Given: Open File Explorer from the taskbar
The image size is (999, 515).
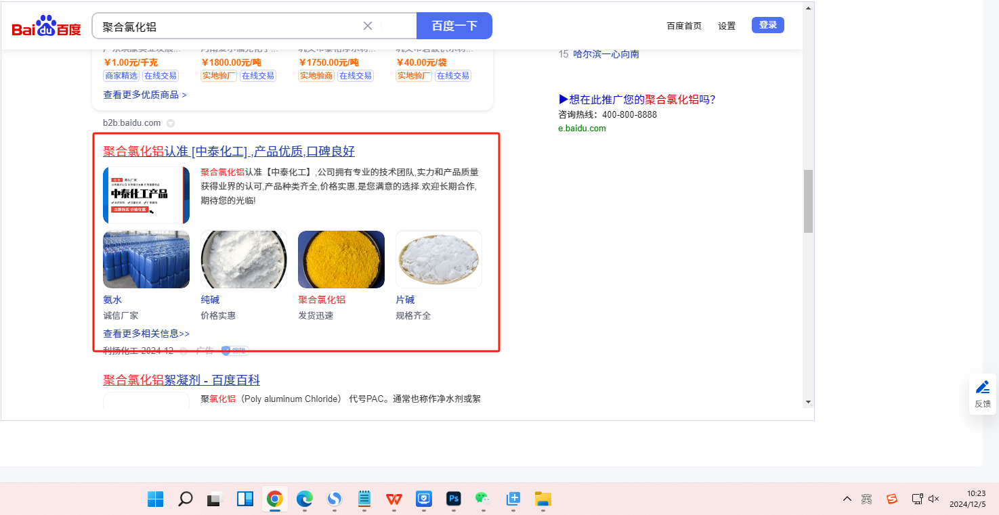Looking at the screenshot, I should [x=543, y=499].
